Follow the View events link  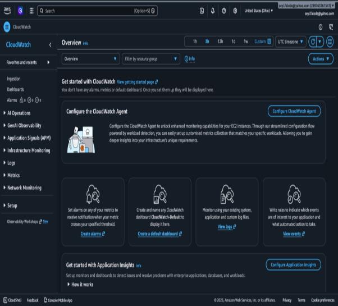[294, 234]
